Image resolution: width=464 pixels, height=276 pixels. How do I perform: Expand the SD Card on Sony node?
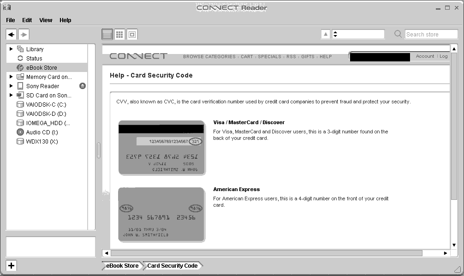11,95
